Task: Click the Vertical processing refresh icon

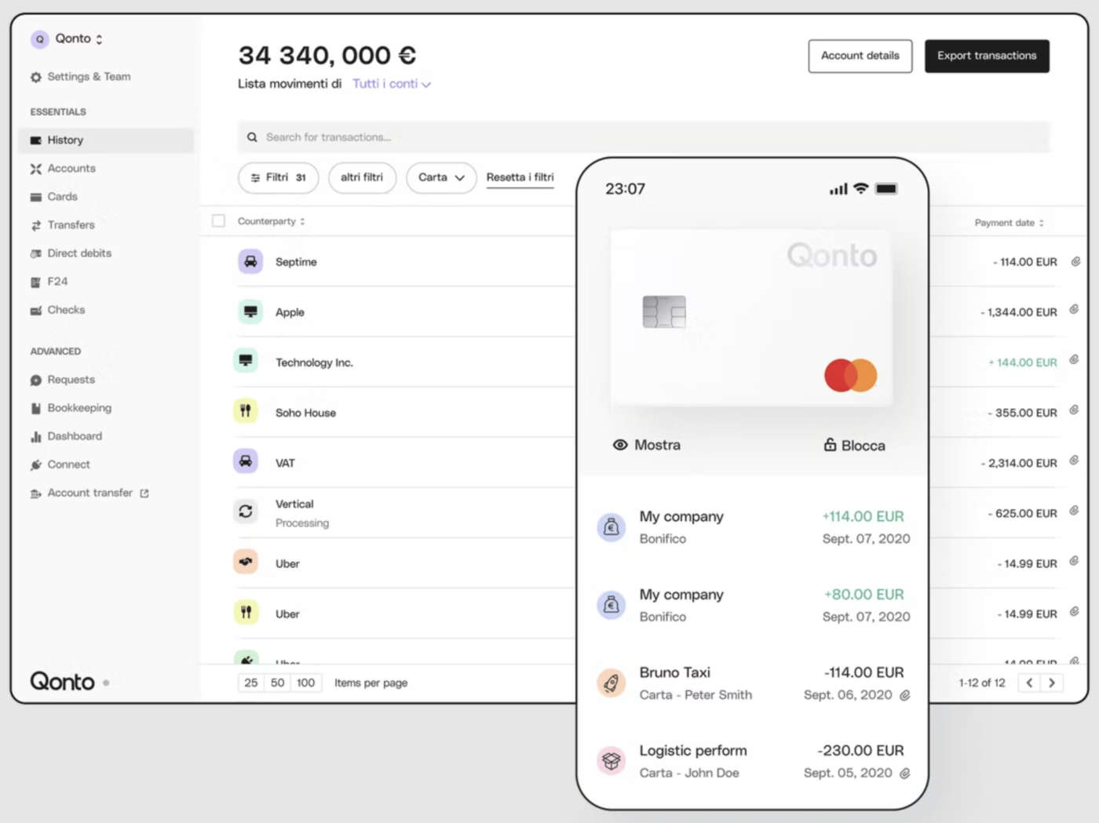Action: tap(246, 512)
